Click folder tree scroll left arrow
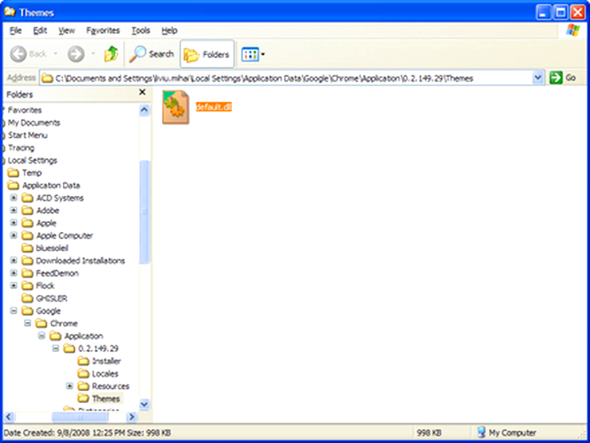 (9, 417)
